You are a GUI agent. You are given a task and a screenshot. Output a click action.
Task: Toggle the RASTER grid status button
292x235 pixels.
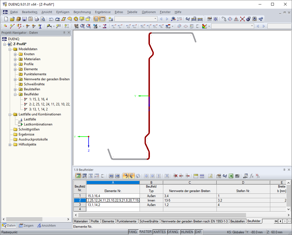point(145,232)
